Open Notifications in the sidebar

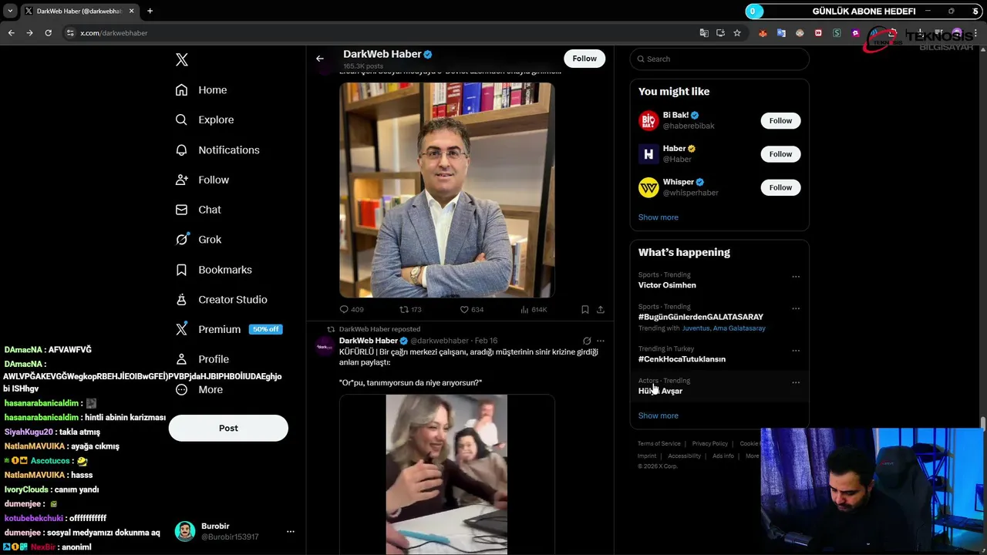pyautogui.click(x=217, y=150)
